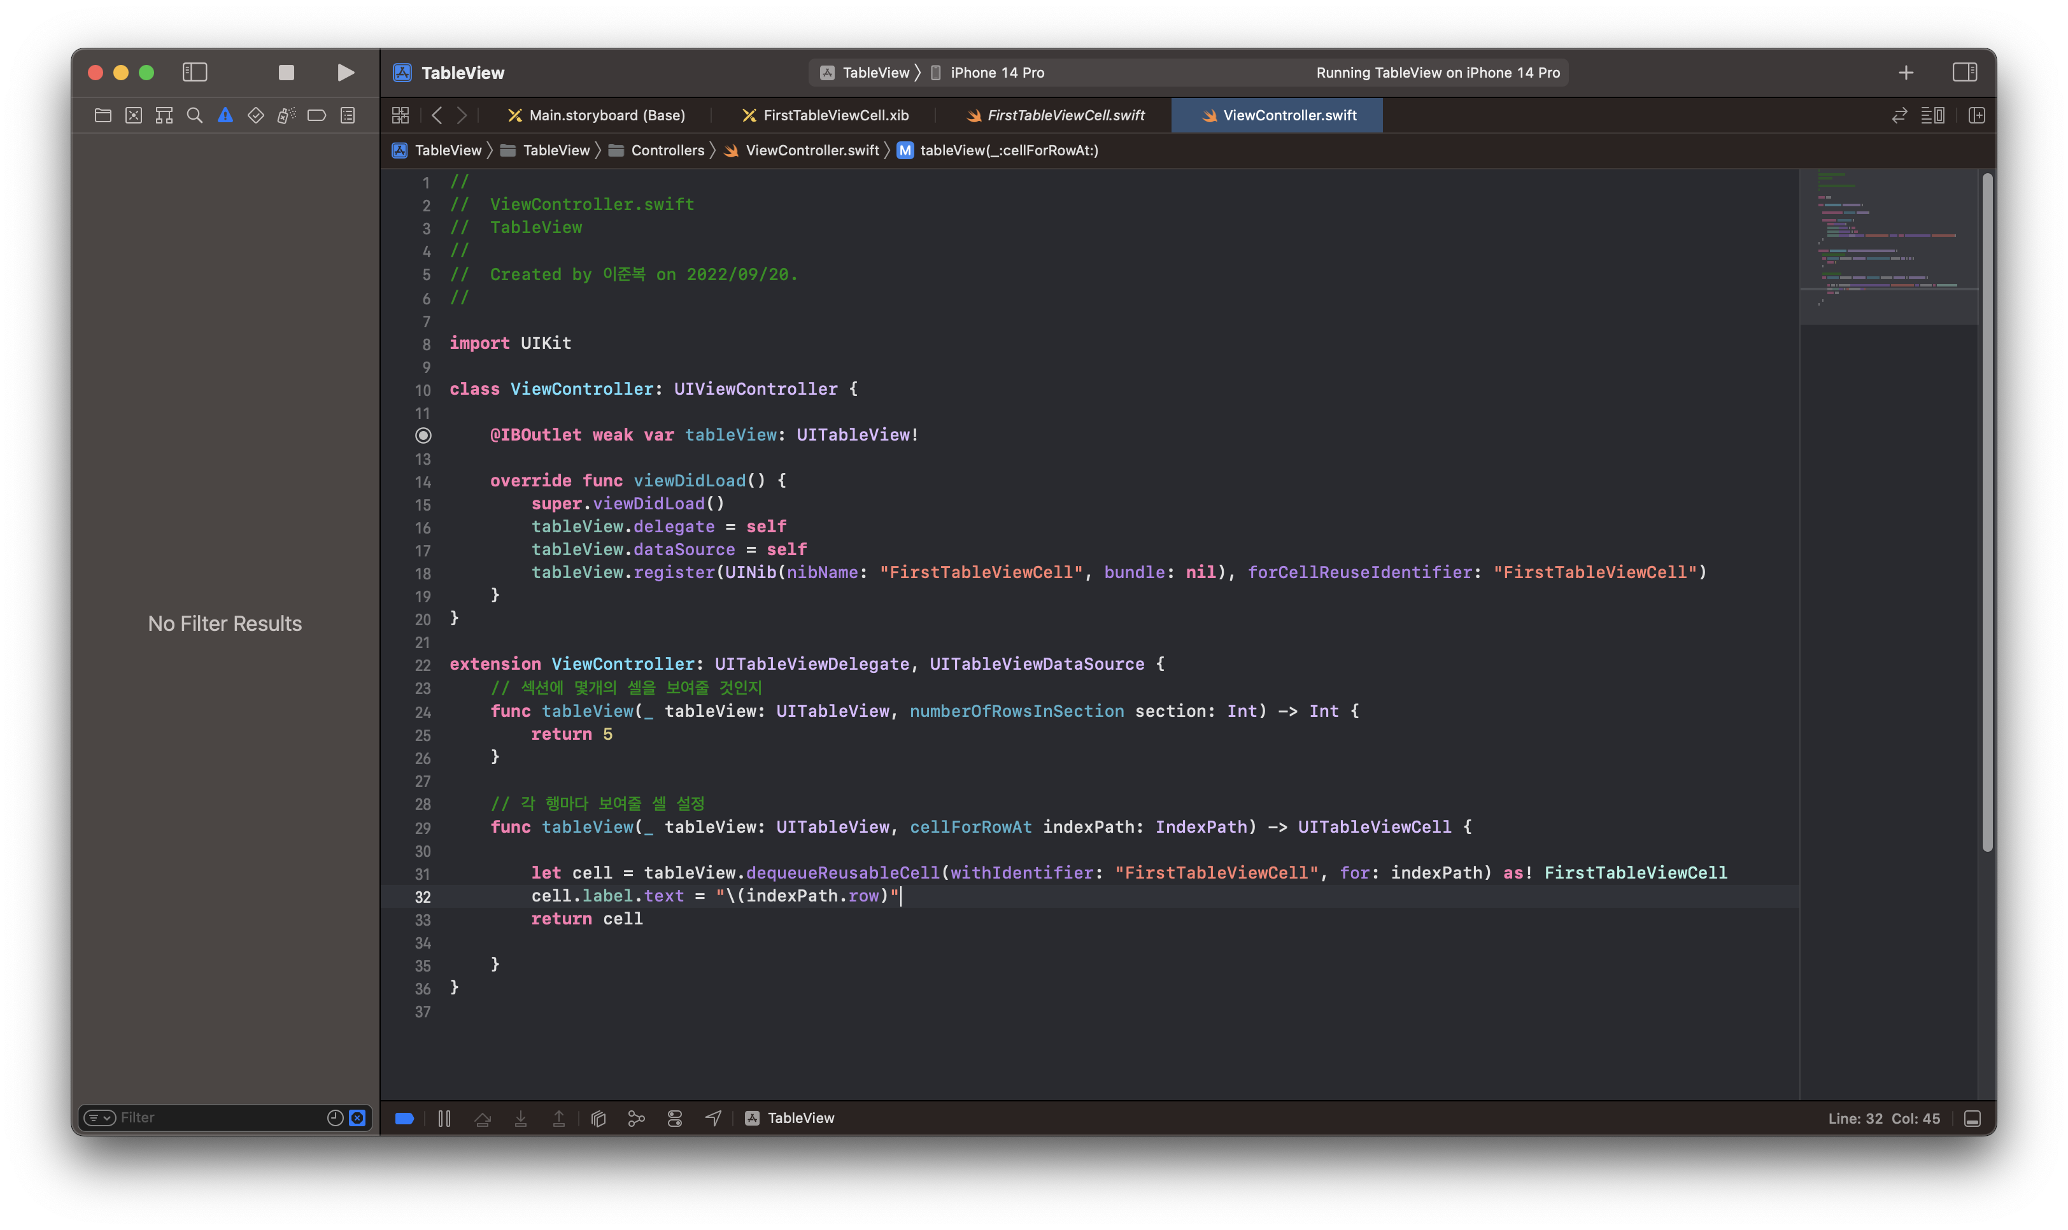Toggle the navigator sidebar visibility
Image resolution: width=2068 pixels, height=1230 pixels.
click(x=195, y=72)
